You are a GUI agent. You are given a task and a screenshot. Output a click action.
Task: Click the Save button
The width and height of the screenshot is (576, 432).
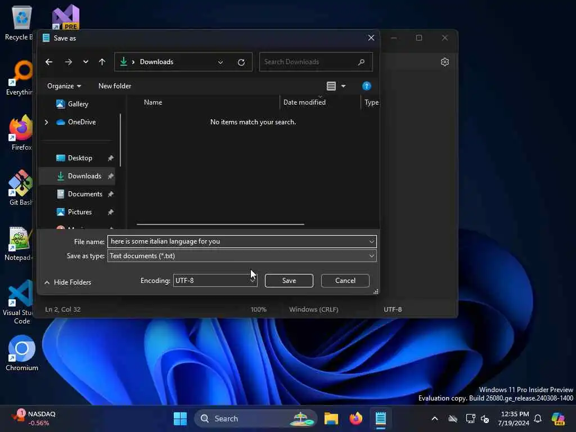pyautogui.click(x=289, y=281)
